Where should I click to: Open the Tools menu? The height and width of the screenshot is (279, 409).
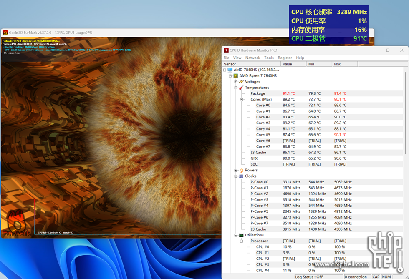[x=269, y=58]
